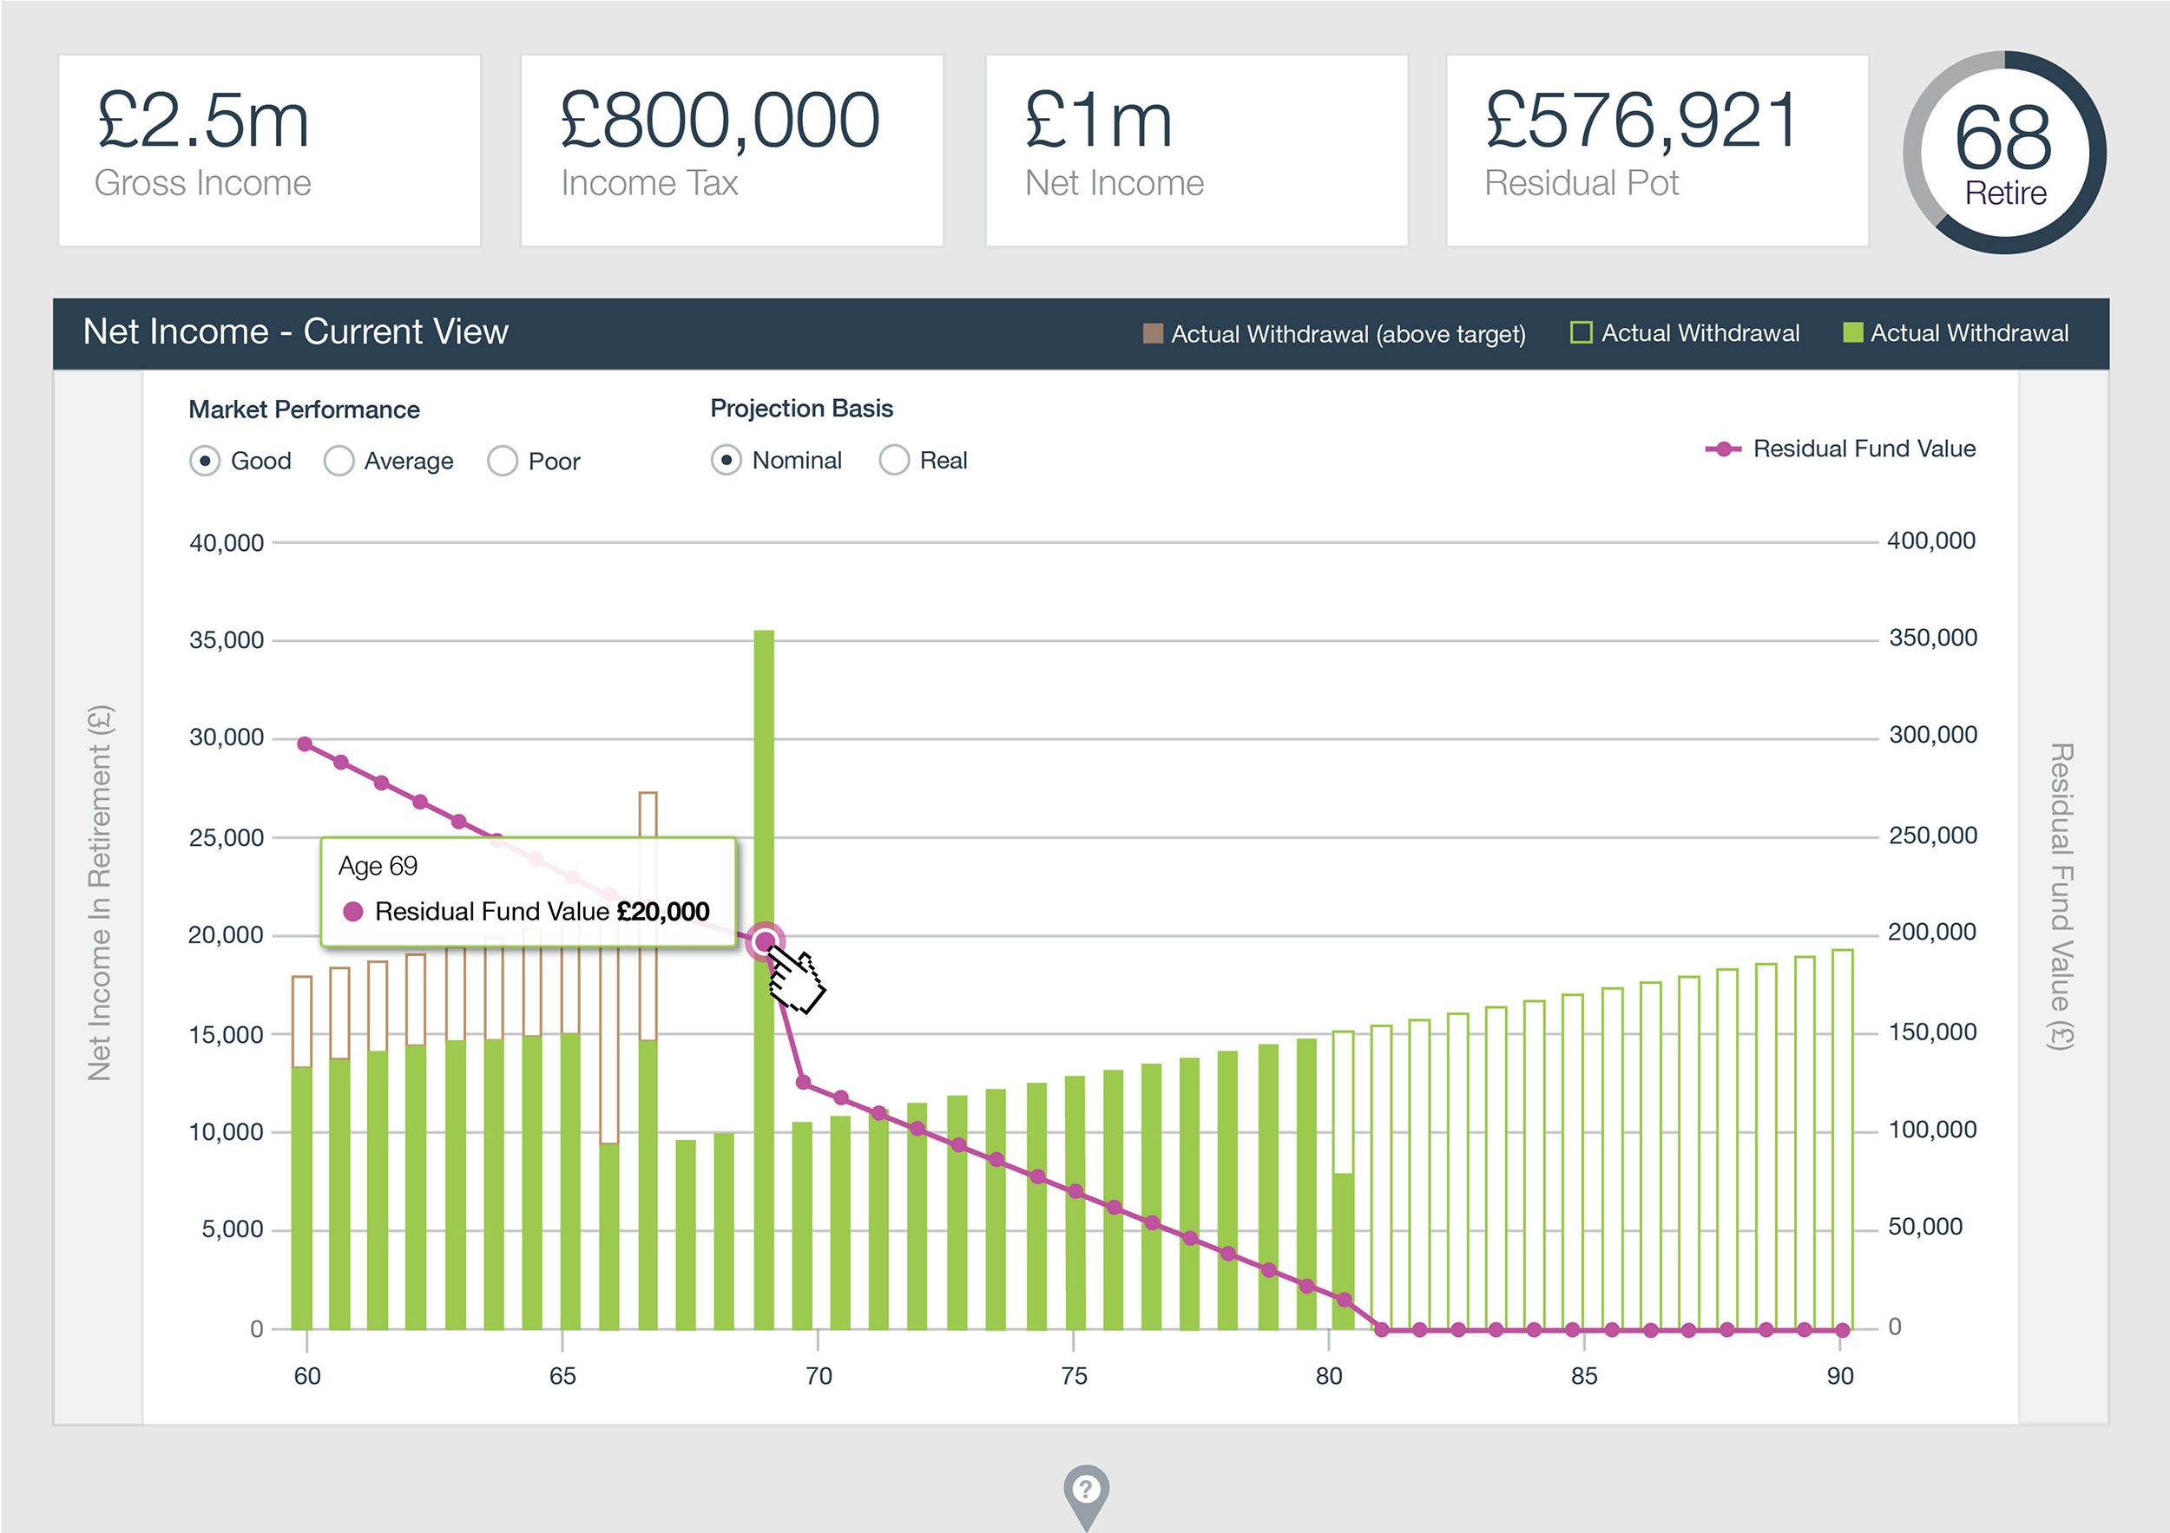This screenshot has width=2170, height=1533.
Task: Open the Income Tax £800,000 card
Action: (732, 150)
